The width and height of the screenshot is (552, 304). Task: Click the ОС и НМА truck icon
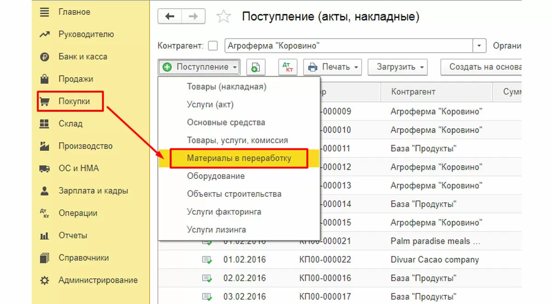click(45, 169)
